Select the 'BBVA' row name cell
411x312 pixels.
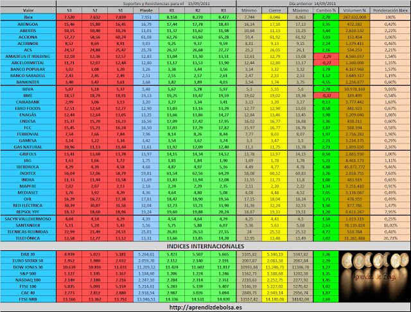point(28,89)
